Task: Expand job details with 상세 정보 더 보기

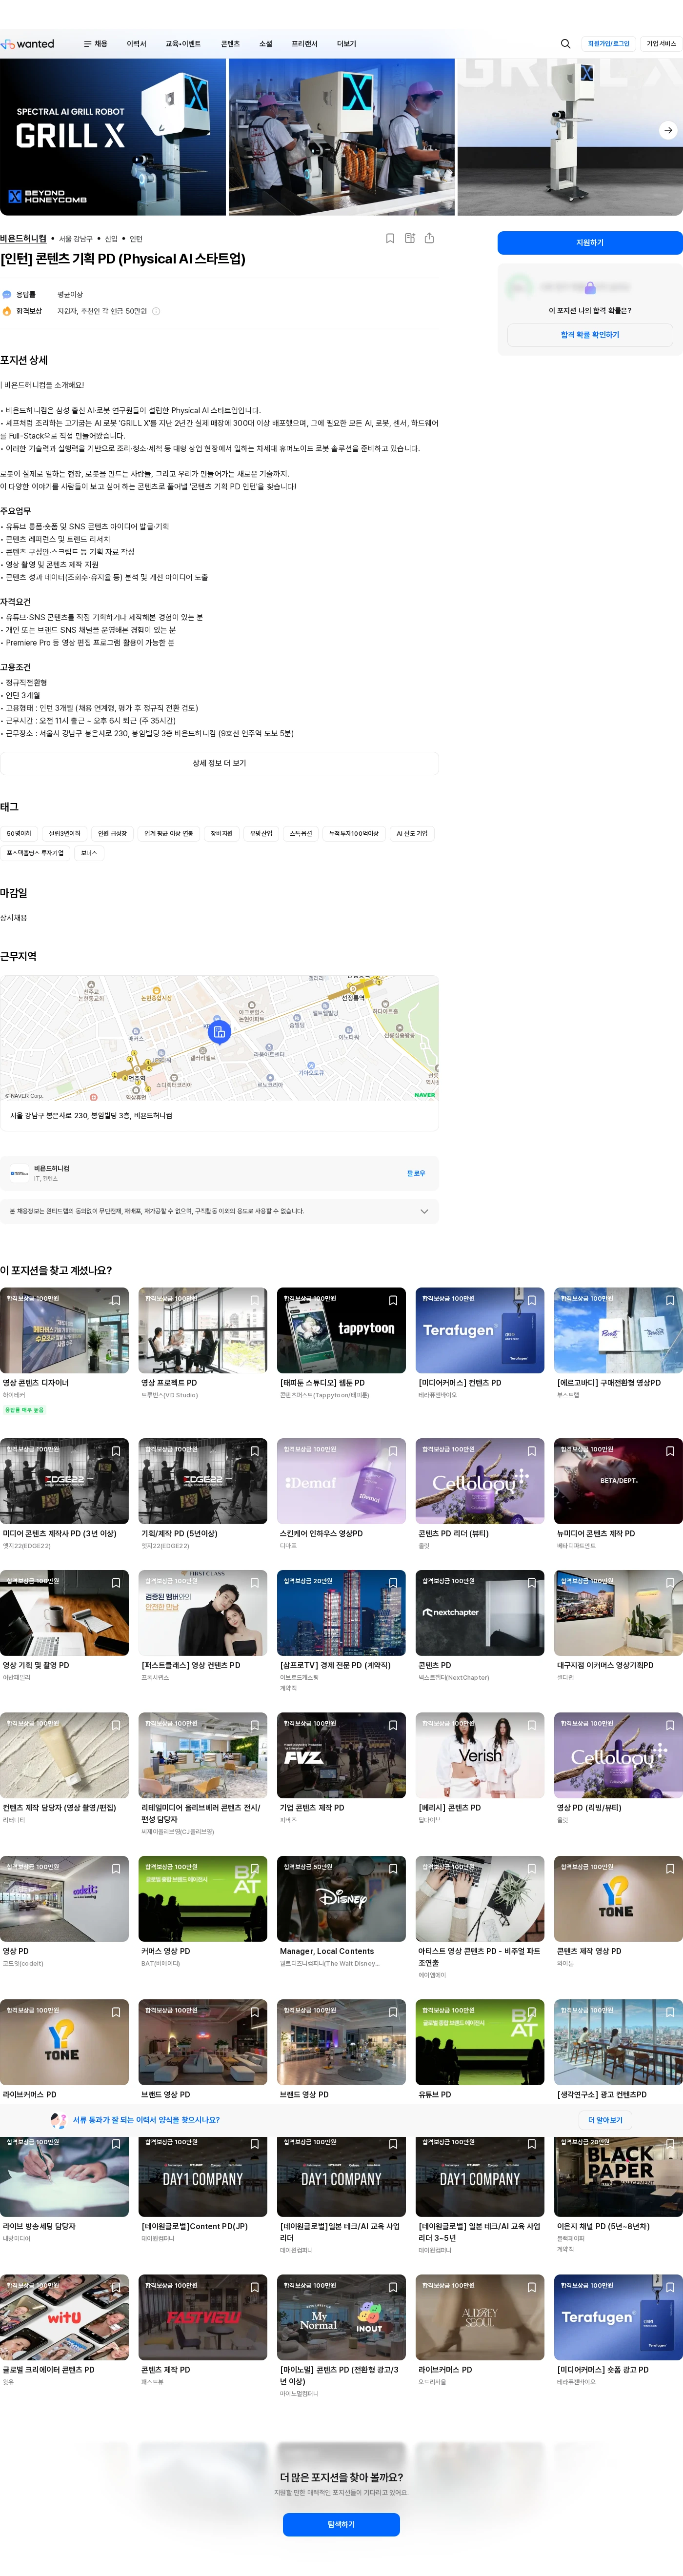Action: (219, 763)
